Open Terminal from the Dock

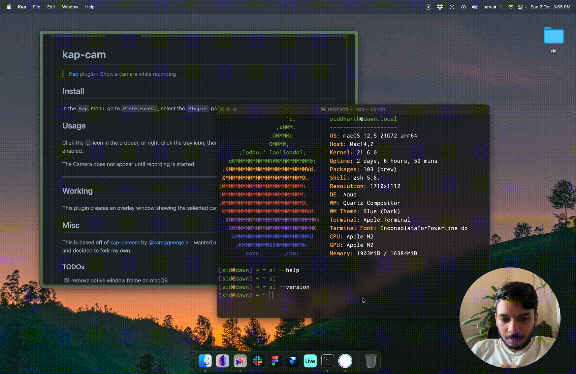click(328, 361)
